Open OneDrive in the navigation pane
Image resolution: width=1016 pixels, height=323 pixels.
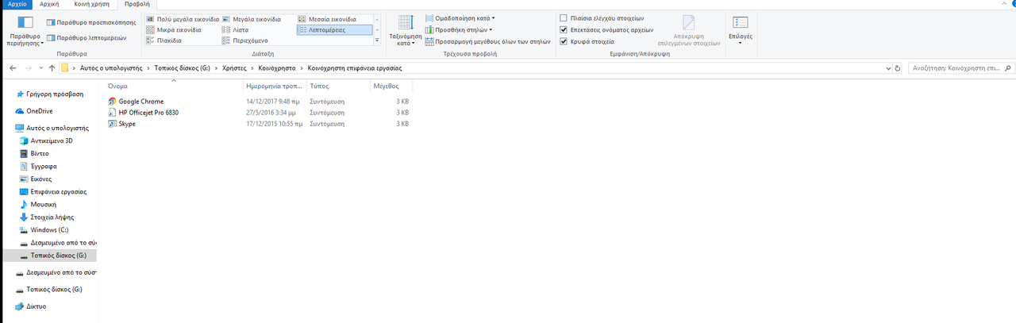[34, 111]
